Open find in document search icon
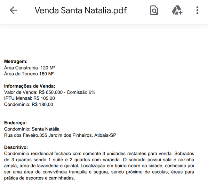The width and height of the screenshot is (208, 186). click(x=154, y=10)
